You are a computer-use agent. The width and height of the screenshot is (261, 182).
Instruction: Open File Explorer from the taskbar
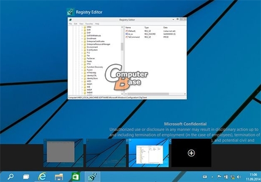tap(59, 177)
